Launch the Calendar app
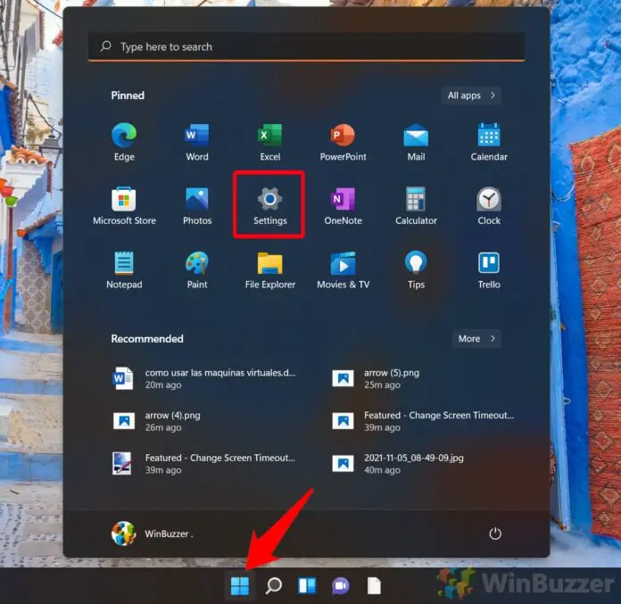Image resolution: width=621 pixels, height=604 pixels. pyautogui.click(x=489, y=142)
